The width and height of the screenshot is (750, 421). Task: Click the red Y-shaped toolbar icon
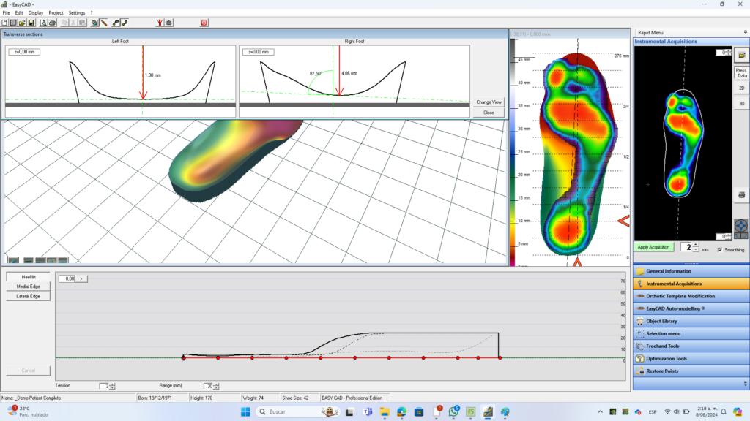coord(160,23)
